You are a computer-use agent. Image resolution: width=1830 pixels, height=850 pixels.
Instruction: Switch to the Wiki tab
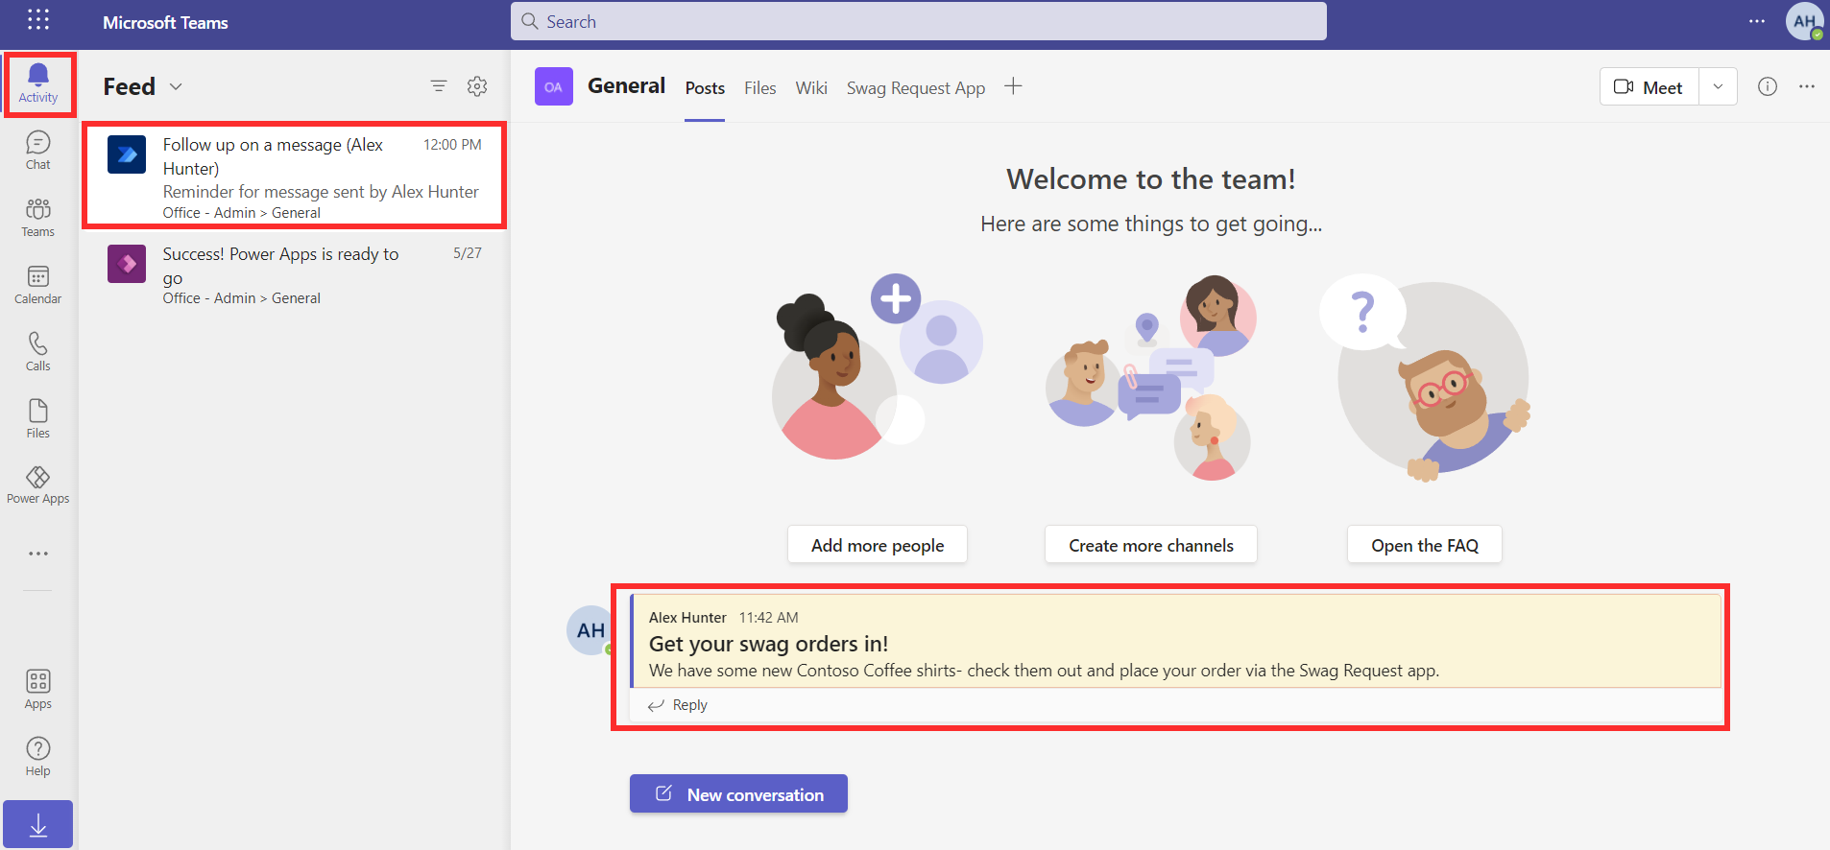[811, 88]
